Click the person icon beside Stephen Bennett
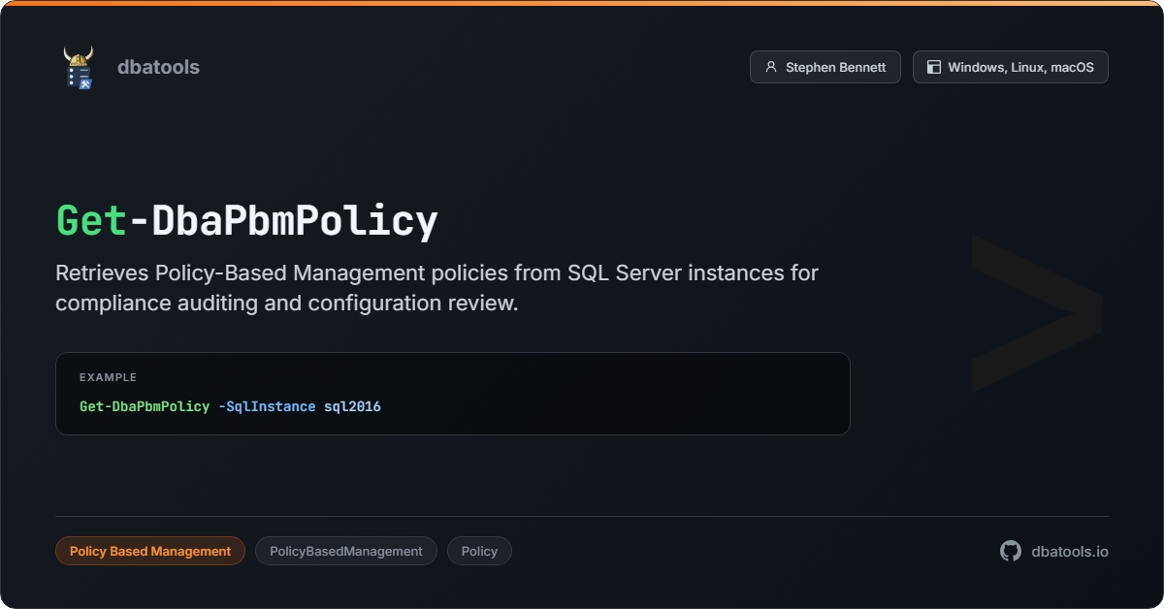The height and width of the screenshot is (609, 1164). [x=771, y=67]
